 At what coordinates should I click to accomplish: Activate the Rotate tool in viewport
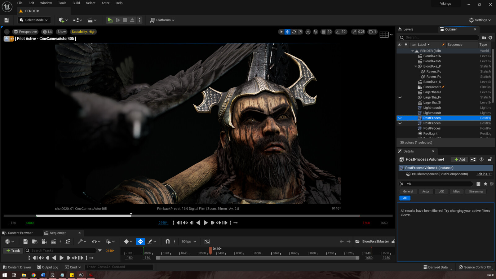click(x=294, y=32)
